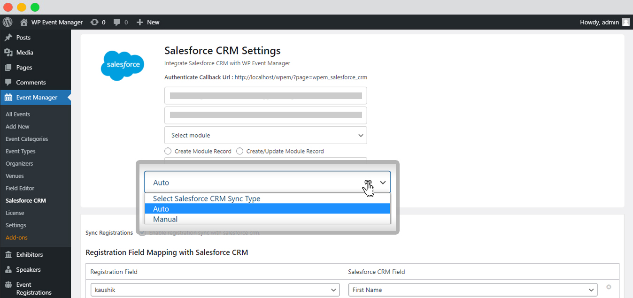The image size is (633, 298).
Task: Open the kaushik registration field dropdown
Action: tap(215, 290)
